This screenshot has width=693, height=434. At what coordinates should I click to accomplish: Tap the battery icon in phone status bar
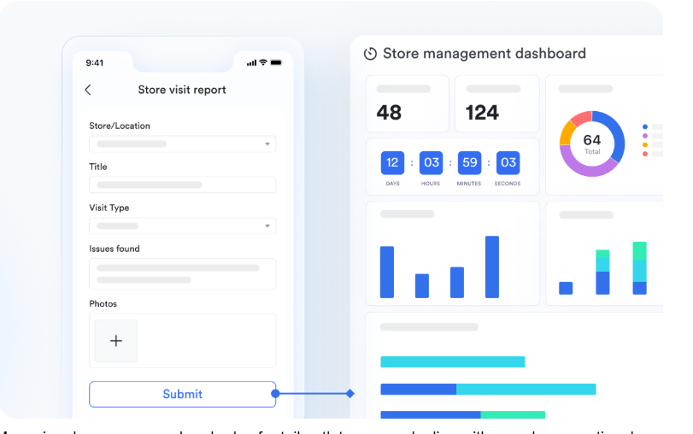tap(277, 62)
